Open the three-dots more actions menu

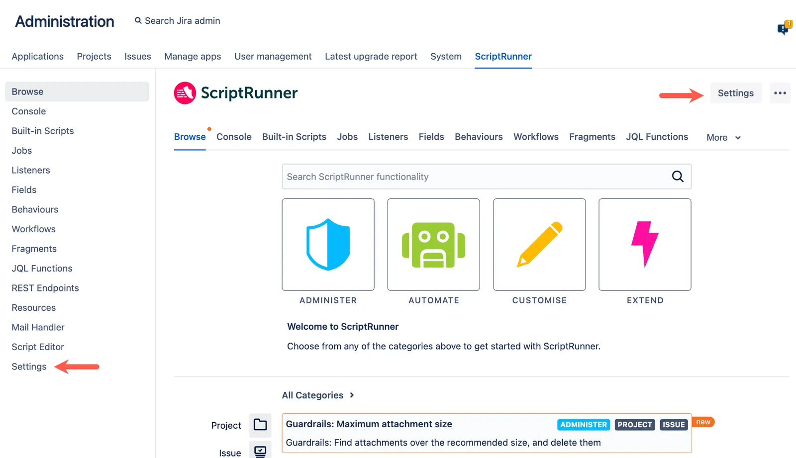tap(780, 93)
